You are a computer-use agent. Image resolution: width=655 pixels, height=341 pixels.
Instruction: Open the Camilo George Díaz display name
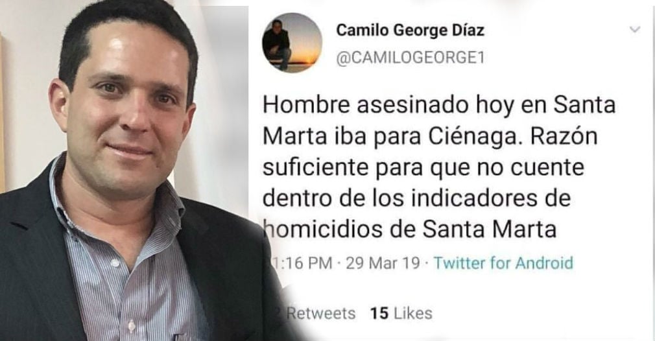411,30
